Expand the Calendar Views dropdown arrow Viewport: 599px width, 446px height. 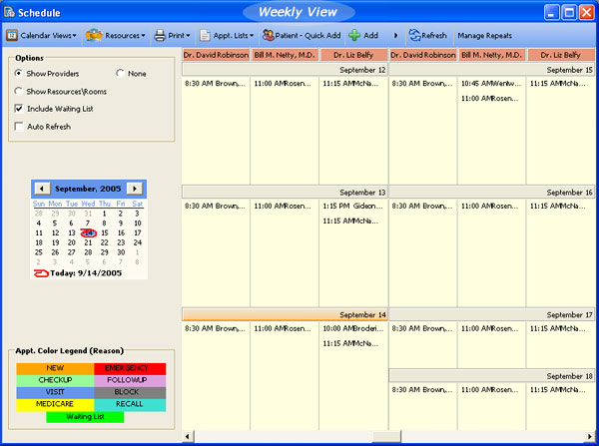pyautogui.click(x=78, y=36)
